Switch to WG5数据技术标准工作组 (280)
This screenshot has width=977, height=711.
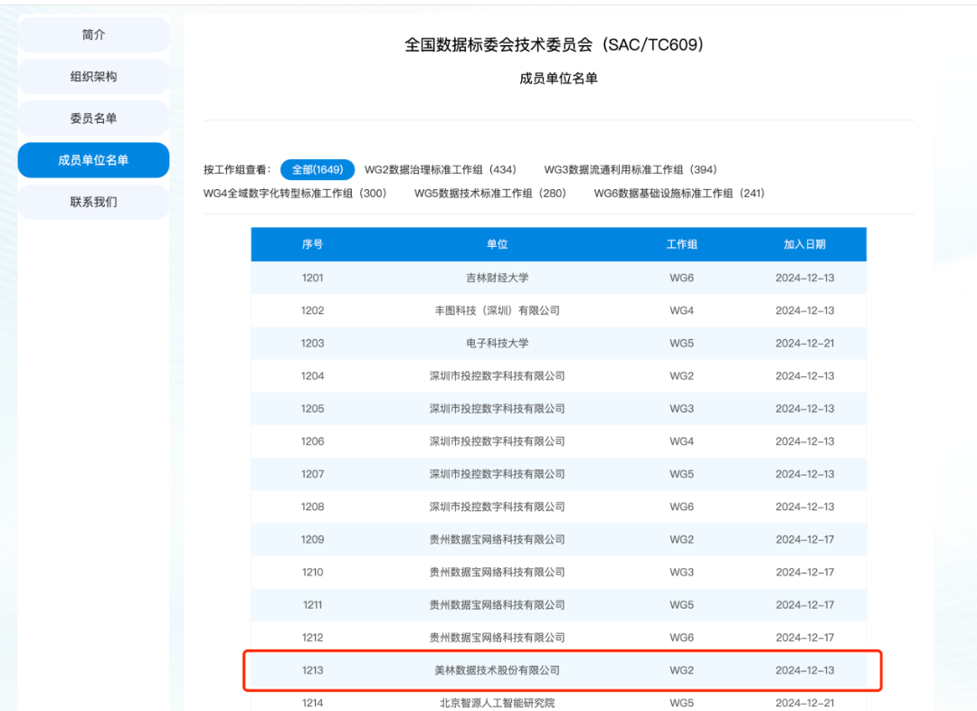490,193
